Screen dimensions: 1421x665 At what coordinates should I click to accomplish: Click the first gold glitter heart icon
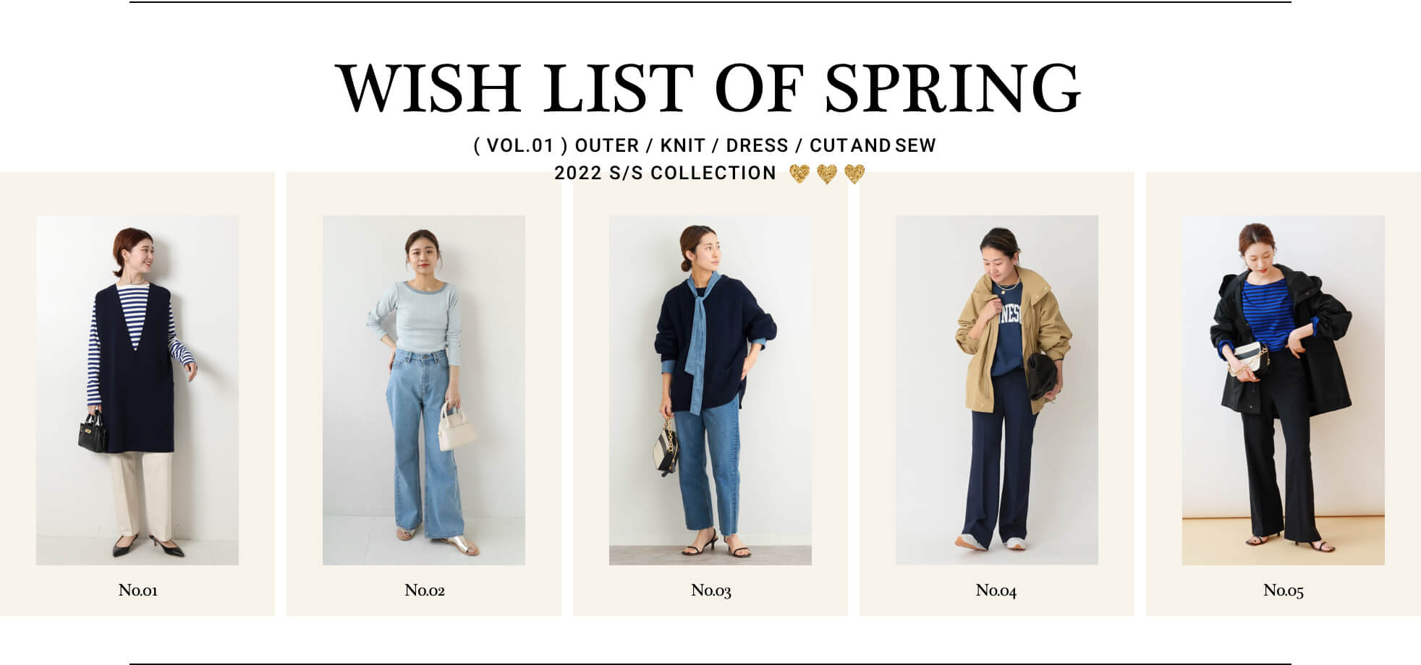point(799,173)
